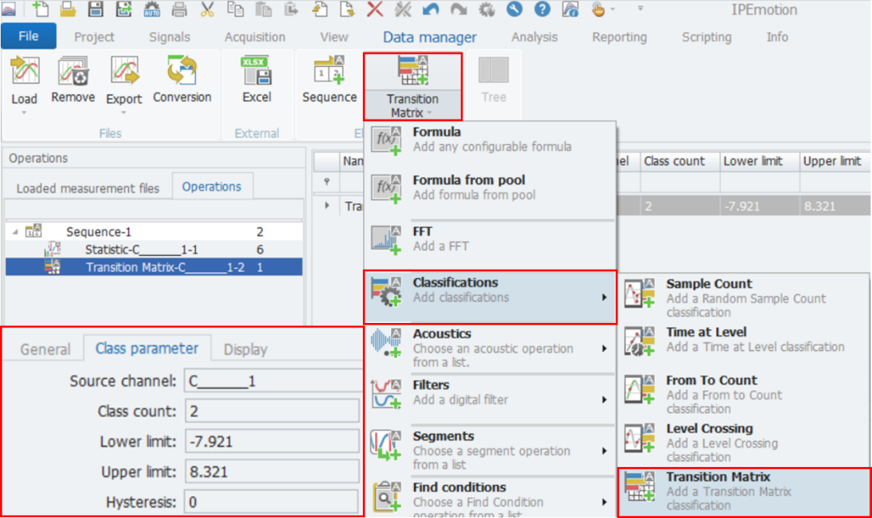Click the Hysteresis input field
872x518 pixels.
click(x=272, y=502)
